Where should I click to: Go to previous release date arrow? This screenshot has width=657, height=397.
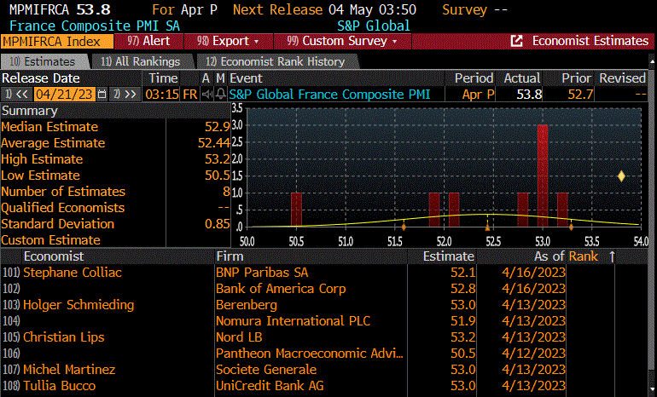click(16, 94)
